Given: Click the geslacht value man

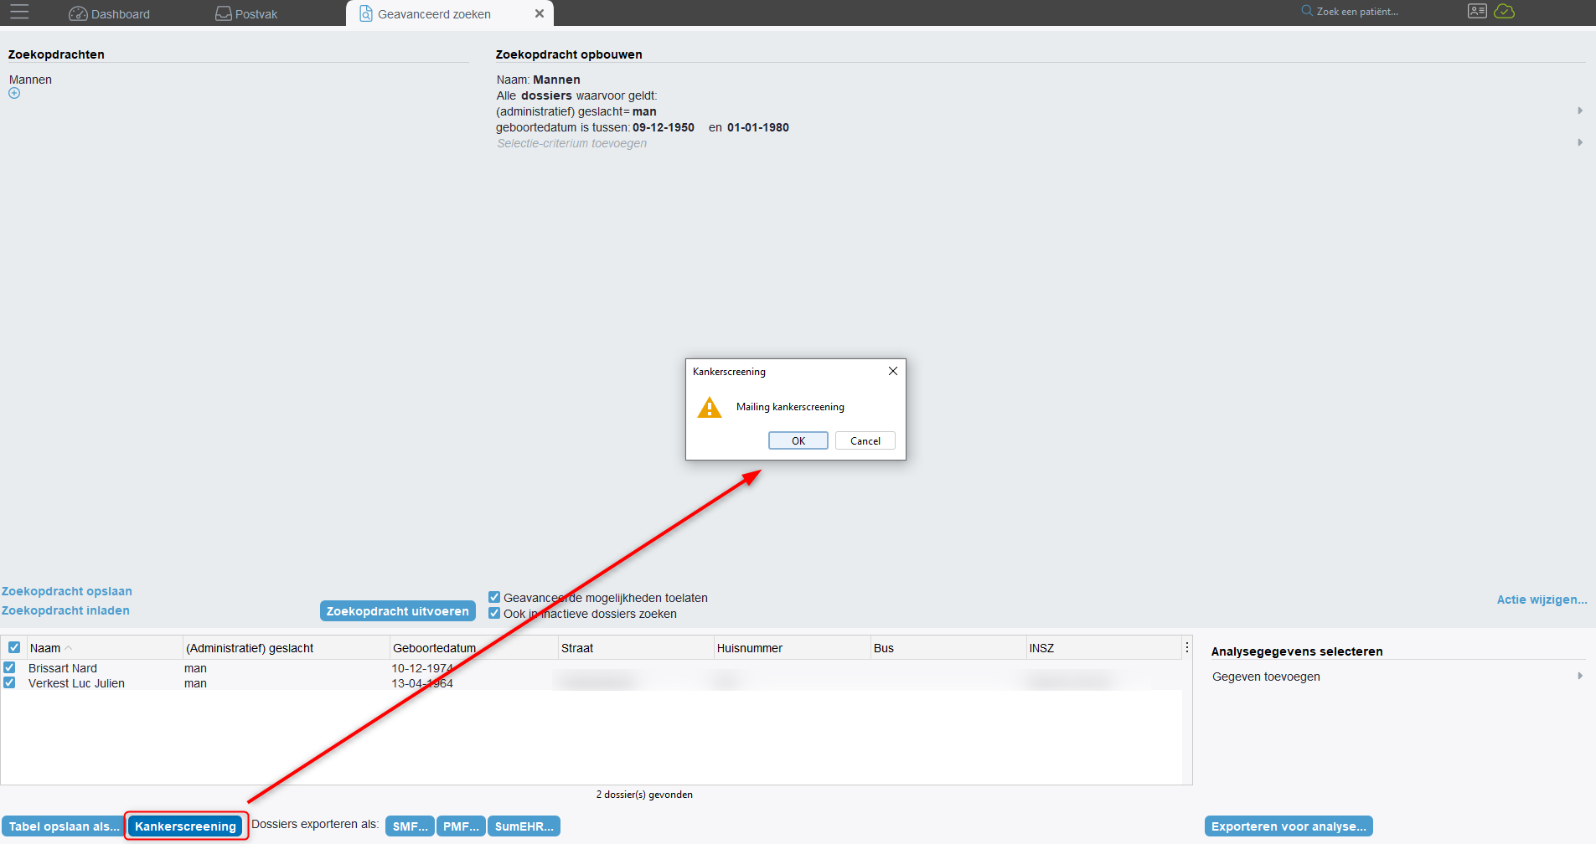Looking at the screenshot, I should 644,111.
